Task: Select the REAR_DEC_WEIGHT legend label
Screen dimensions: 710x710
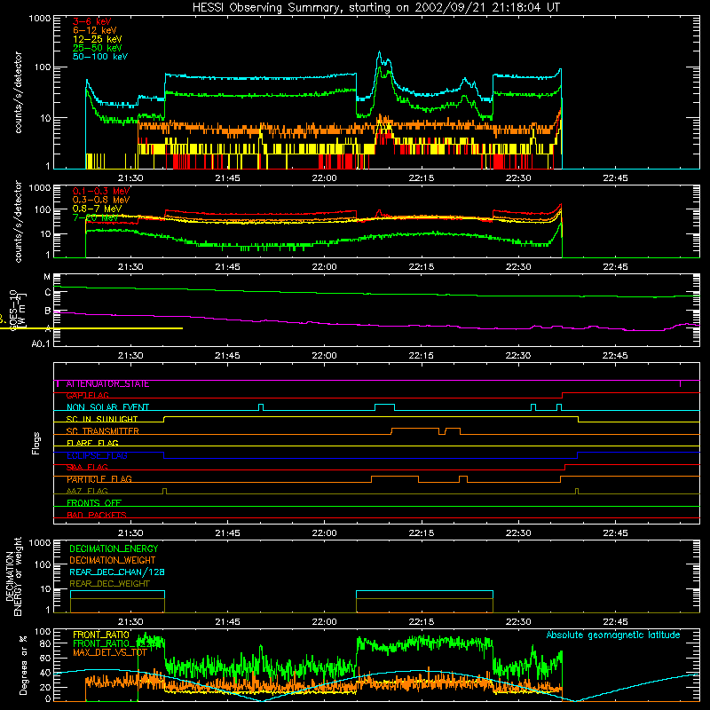Action: [109, 584]
